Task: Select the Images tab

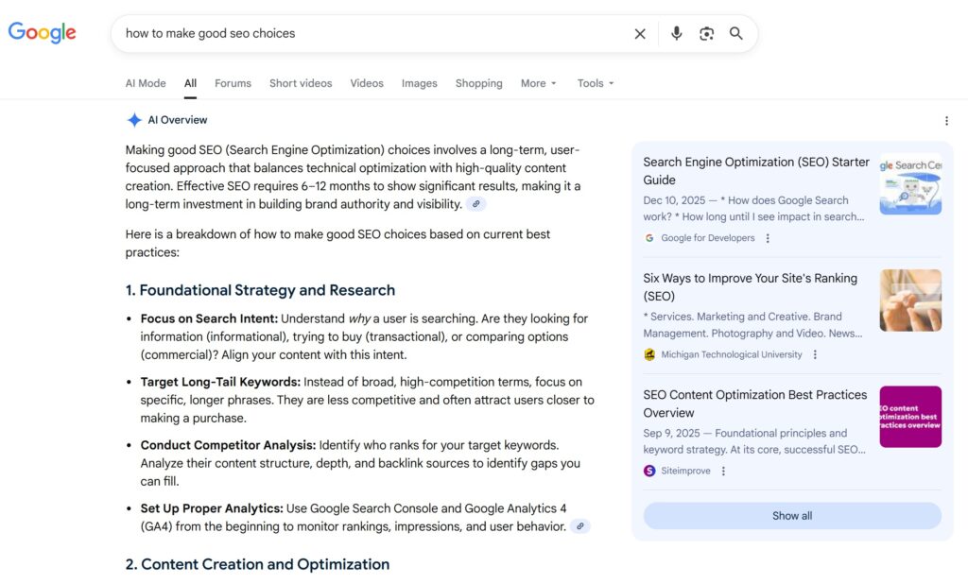Action: [419, 83]
